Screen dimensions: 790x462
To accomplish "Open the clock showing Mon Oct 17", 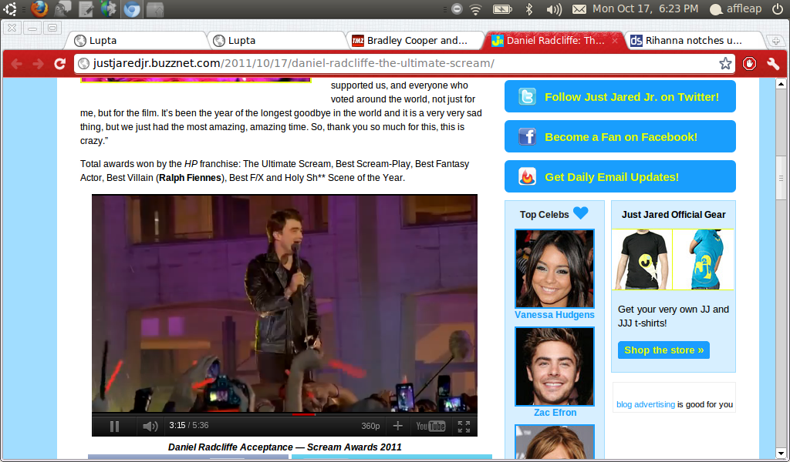I will point(646,8).
